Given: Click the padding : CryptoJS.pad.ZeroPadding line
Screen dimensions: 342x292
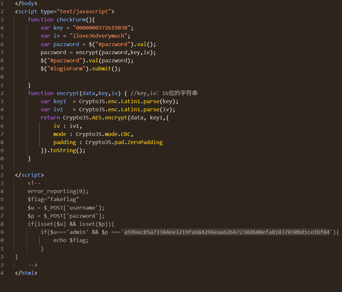Looking at the screenshot, I should 108,142.
